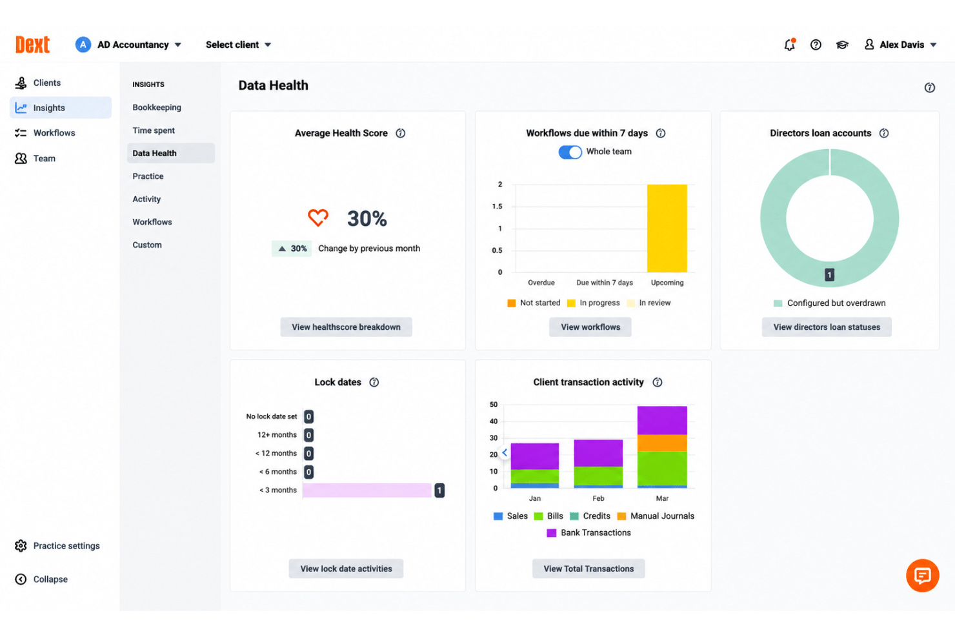This screenshot has height=637, width=955.
Task: Open Time spent insights
Action: [x=154, y=130]
